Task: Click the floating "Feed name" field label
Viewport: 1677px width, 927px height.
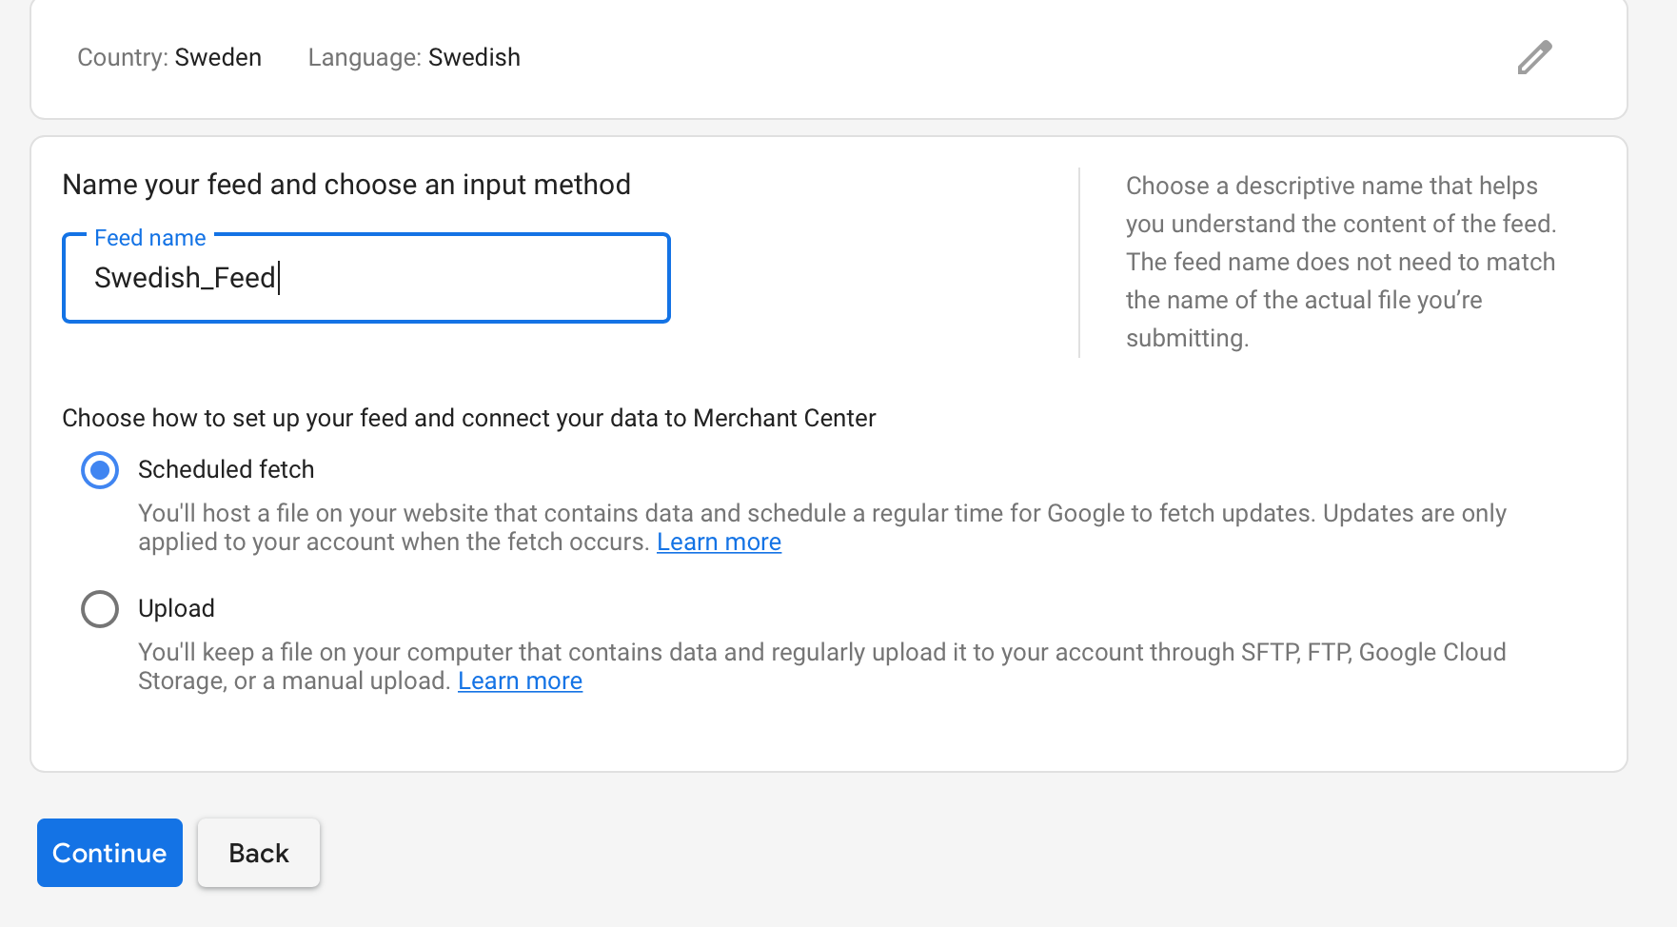Action: (x=150, y=238)
